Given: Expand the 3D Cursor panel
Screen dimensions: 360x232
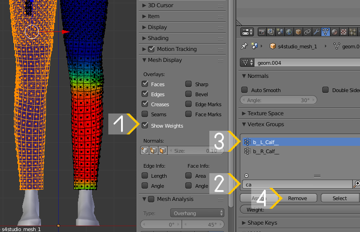Looking at the screenshot, I should tap(144, 5).
